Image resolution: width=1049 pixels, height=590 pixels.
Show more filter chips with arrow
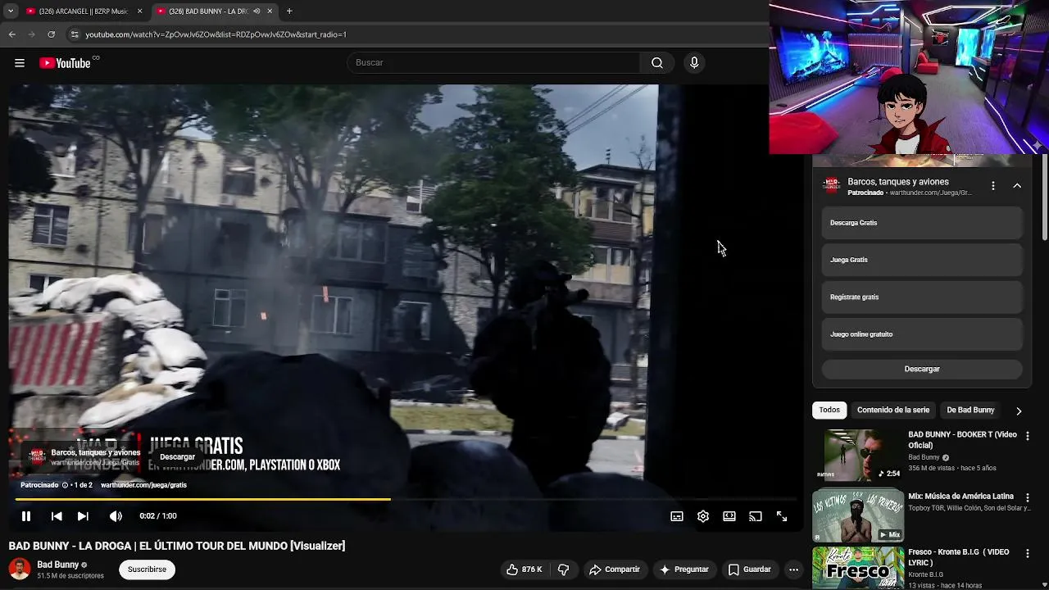[x=1019, y=411]
